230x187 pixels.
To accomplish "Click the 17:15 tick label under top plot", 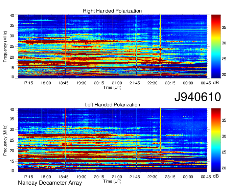I will (28, 83).
